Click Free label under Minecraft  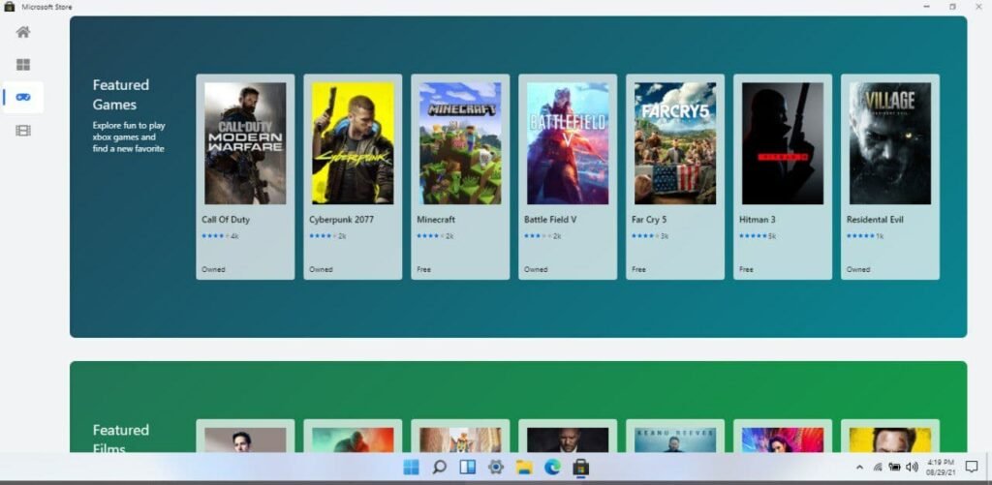click(424, 269)
